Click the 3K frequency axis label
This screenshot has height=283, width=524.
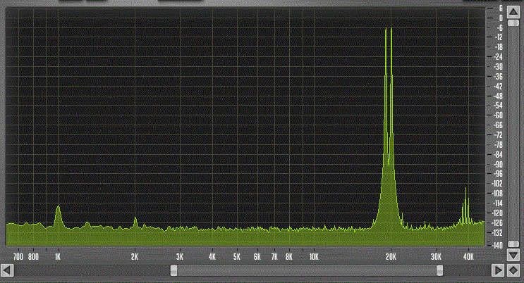coord(180,257)
